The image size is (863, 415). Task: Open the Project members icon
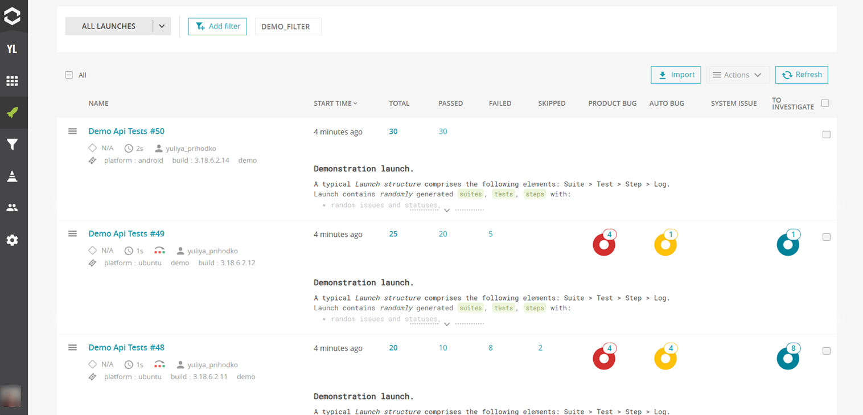(12, 208)
